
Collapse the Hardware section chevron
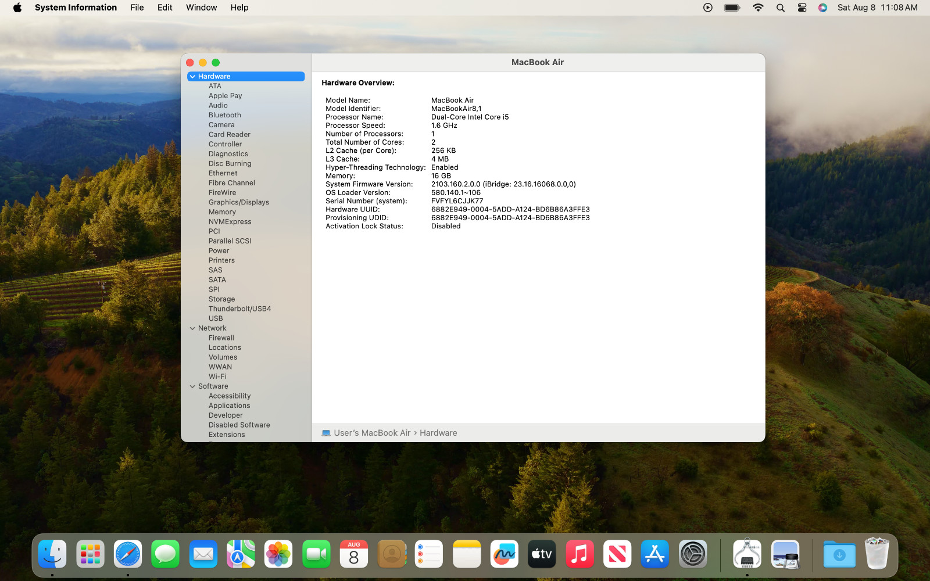(192, 77)
